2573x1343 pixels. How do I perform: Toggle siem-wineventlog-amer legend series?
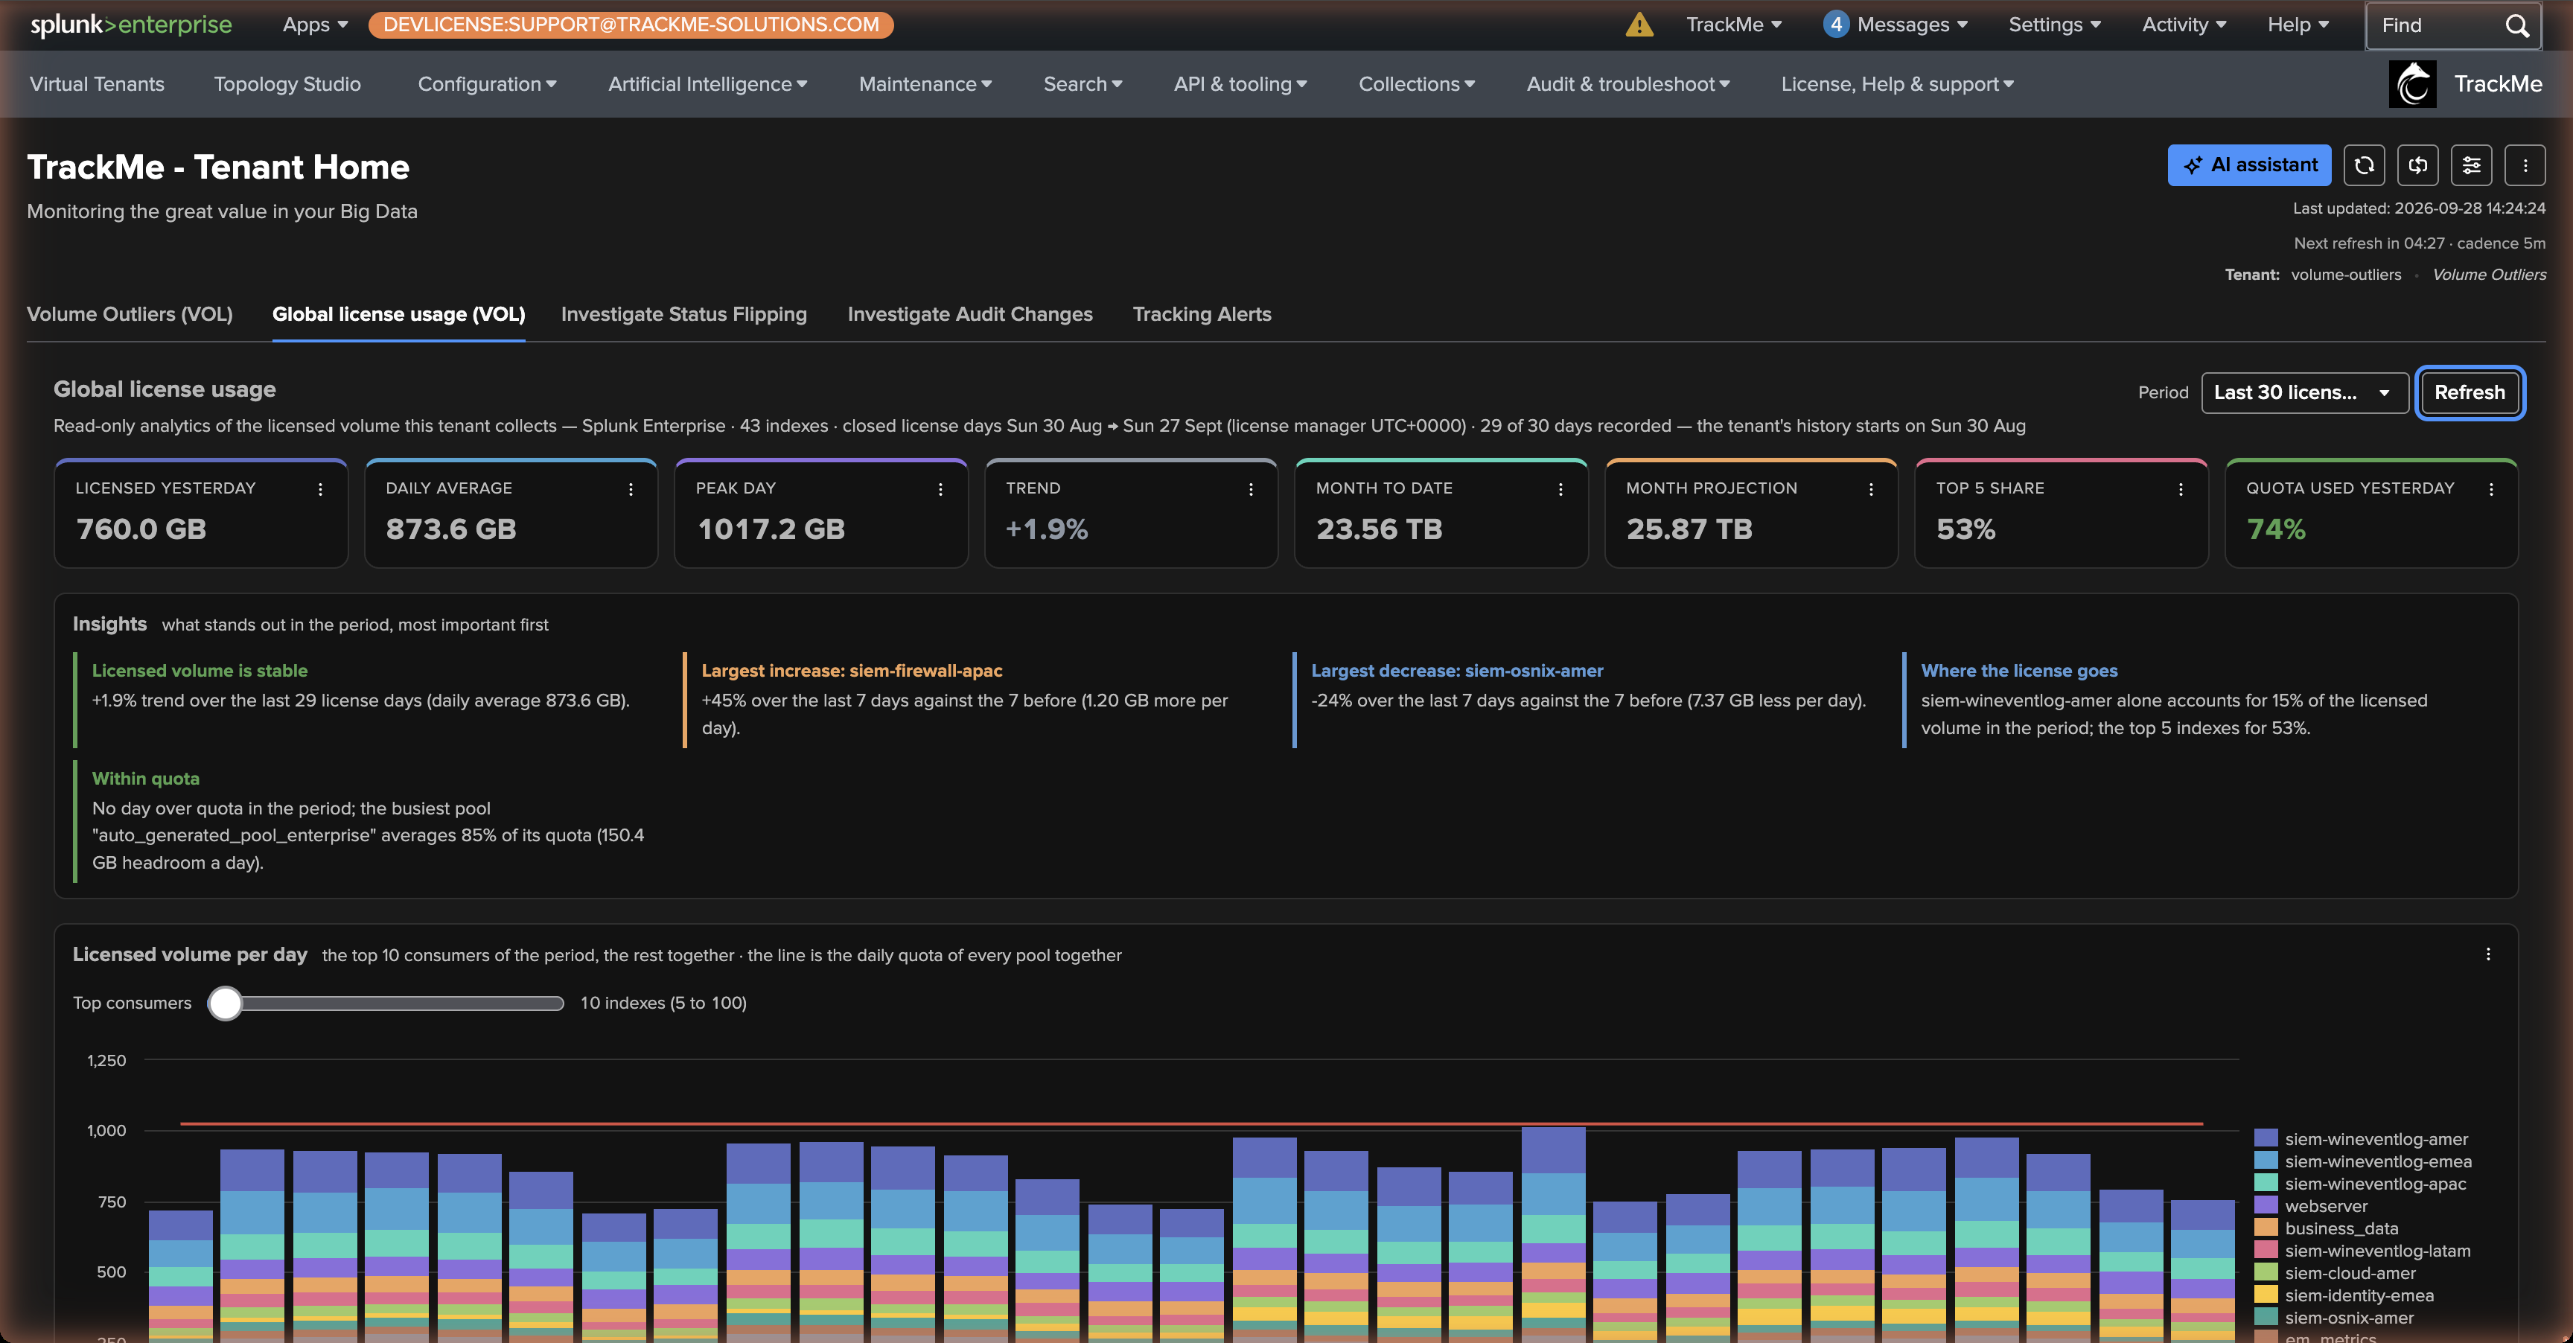pyautogui.click(x=2363, y=1139)
